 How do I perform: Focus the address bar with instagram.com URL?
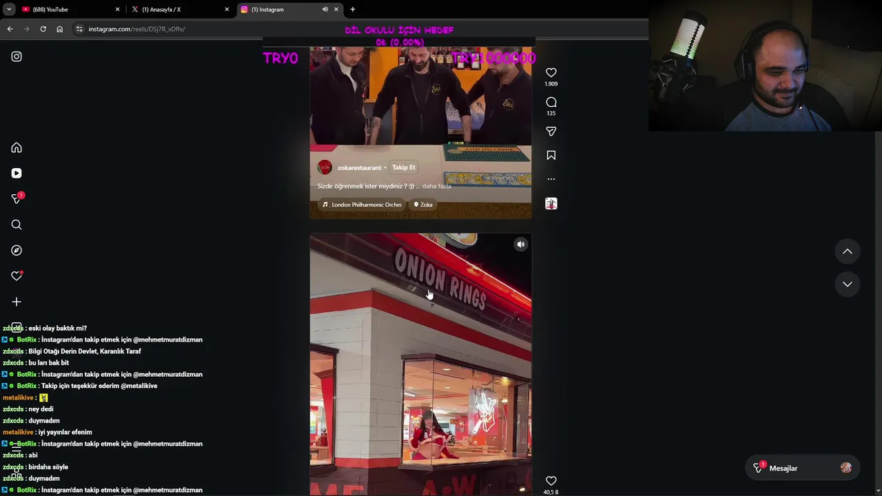point(358,29)
